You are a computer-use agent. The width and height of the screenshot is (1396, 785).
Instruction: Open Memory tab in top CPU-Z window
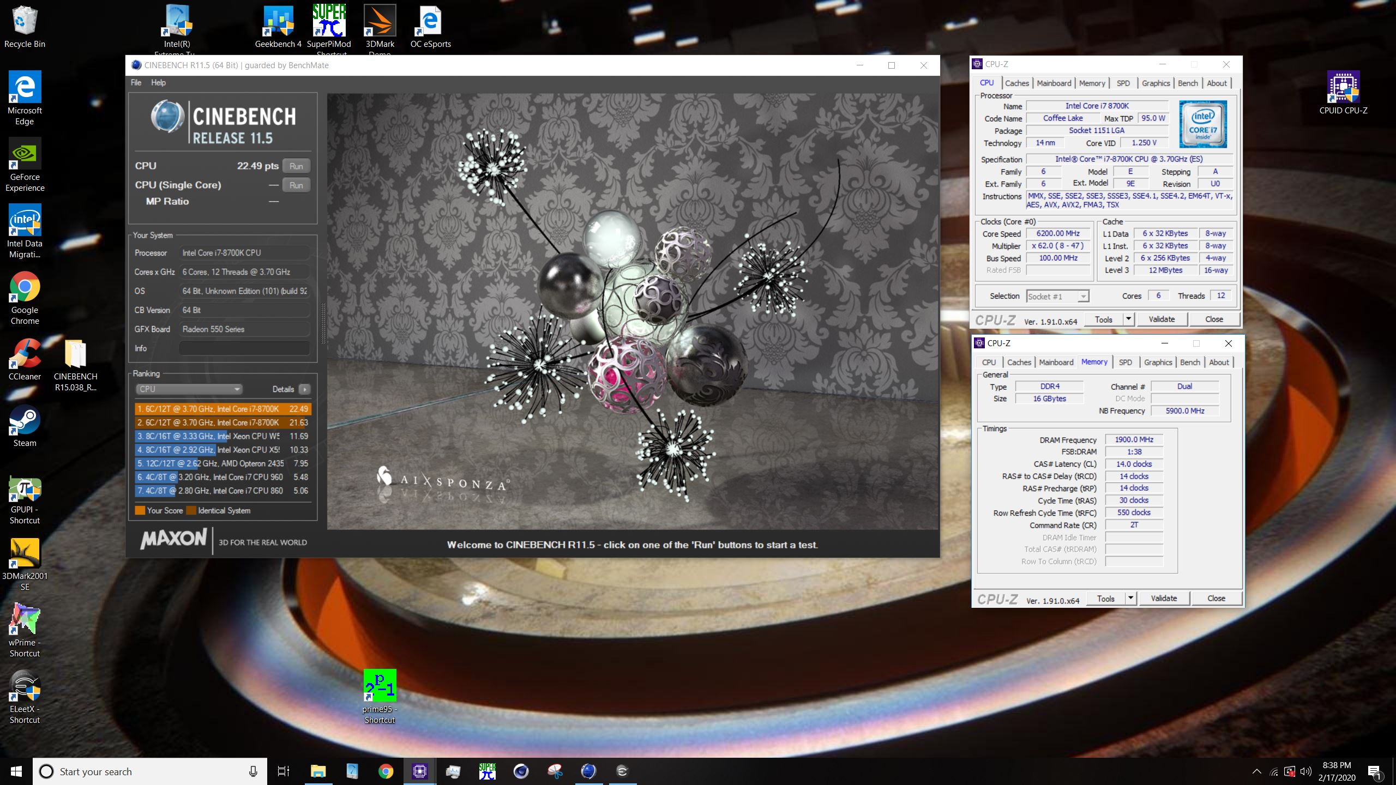tap(1092, 83)
